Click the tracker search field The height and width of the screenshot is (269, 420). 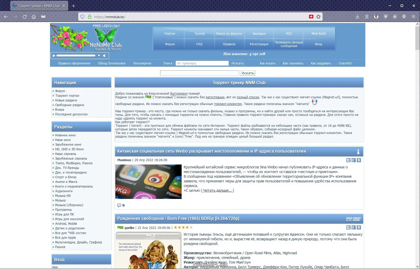coord(202,63)
